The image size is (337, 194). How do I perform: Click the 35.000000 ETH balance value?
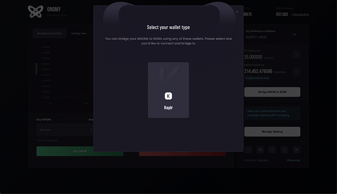253,57
